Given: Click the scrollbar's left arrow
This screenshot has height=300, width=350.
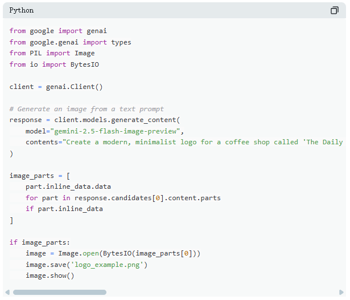Looking at the screenshot, I should [x=7, y=292].
